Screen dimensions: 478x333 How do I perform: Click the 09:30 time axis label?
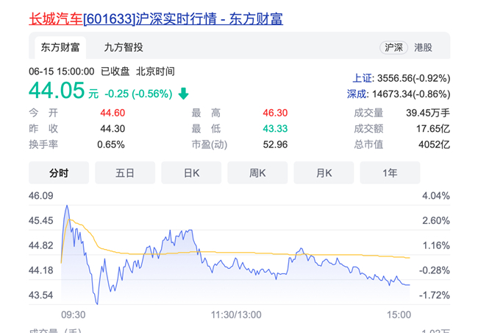tap(73, 315)
